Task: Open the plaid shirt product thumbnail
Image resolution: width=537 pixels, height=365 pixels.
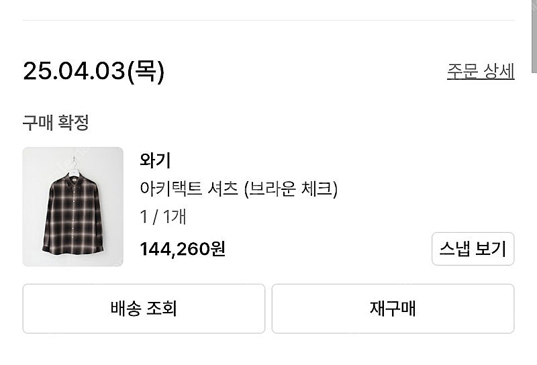Action: (x=72, y=207)
